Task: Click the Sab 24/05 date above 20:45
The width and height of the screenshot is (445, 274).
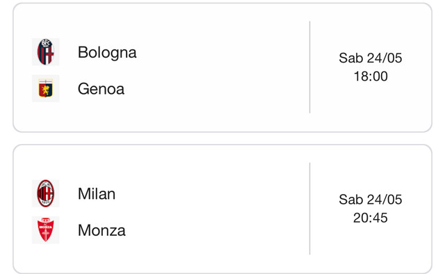Action: coord(371,200)
